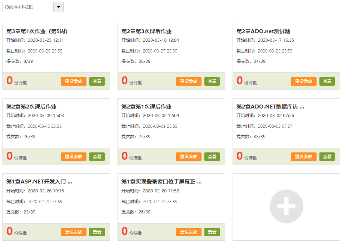Click 重设发放 for 第3章第1次作业 (第5周)
The width and height of the screenshot is (343, 242).
[73, 81]
